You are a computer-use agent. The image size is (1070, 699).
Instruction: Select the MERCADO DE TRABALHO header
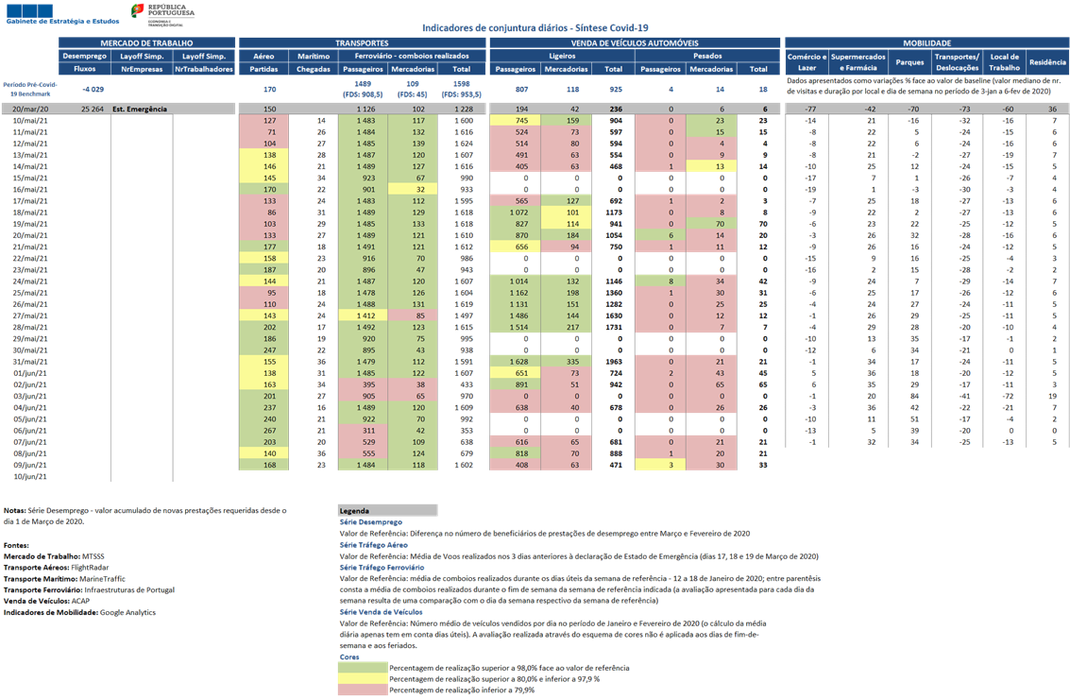point(146,43)
